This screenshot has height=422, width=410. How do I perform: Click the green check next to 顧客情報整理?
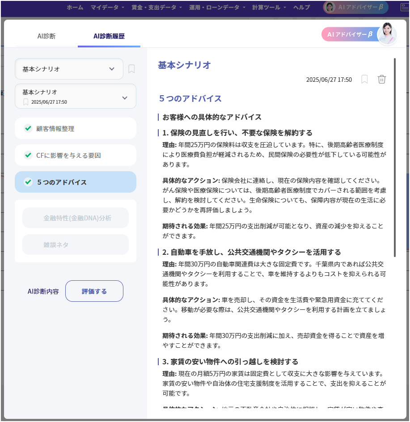pos(28,128)
